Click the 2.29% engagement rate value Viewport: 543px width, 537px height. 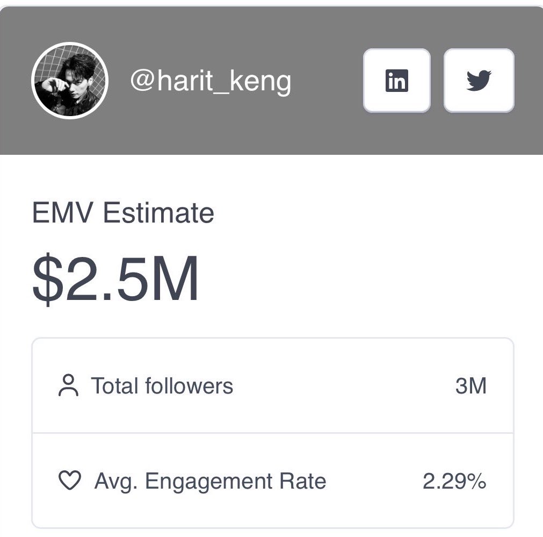click(x=454, y=481)
